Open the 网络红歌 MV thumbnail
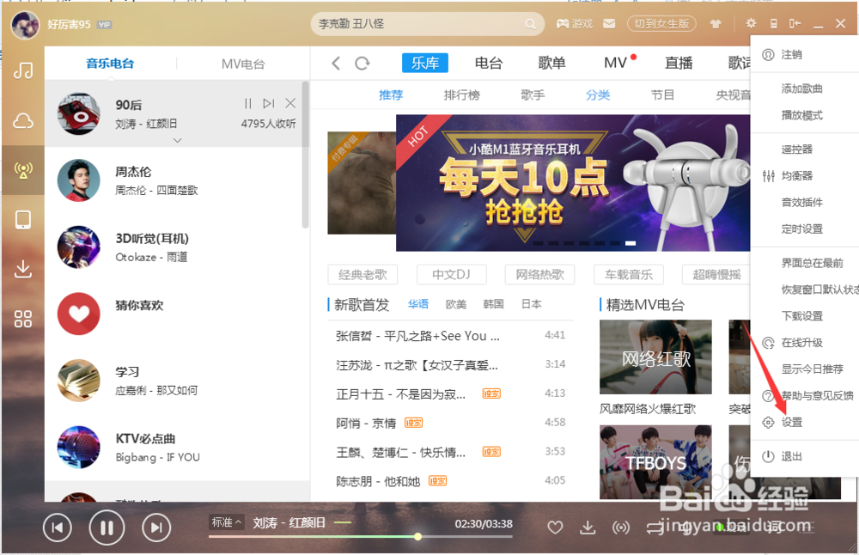Image resolution: width=859 pixels, height=555 pixels. [x=655, y=357]
